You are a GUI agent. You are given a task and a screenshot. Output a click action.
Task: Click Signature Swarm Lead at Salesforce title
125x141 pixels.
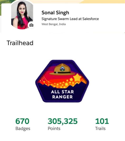70,19
